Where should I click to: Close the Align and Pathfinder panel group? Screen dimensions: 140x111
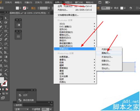(x=35, y=90)
